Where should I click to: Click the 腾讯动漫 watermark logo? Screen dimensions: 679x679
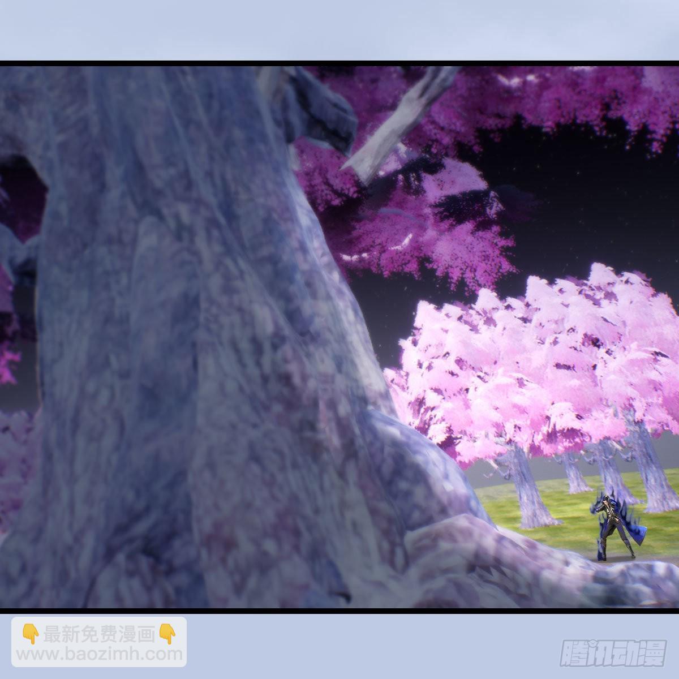tap(613, 652)
